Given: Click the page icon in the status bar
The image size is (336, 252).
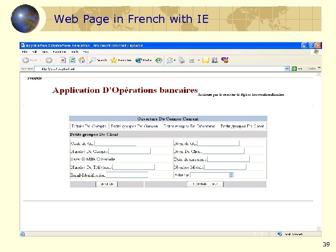Looking at the screenshot, I should [x=22, y=234].
